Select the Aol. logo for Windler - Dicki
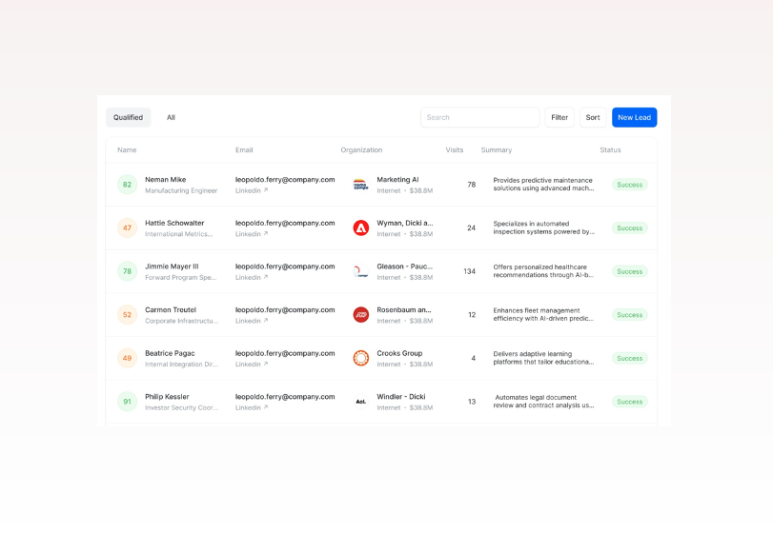 pyautogui.click(x=360, y=402)
